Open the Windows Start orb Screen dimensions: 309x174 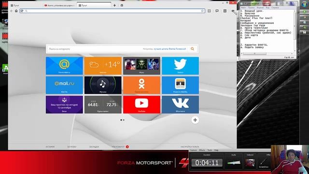[305, 4]
